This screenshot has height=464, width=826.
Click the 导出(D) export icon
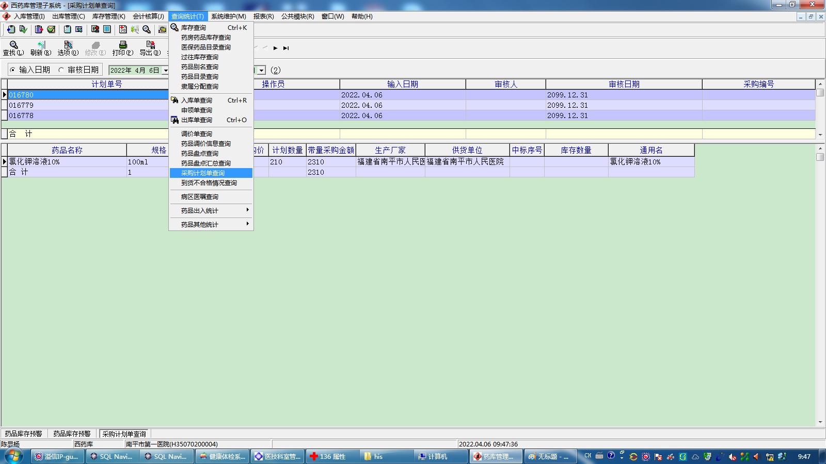150,48
